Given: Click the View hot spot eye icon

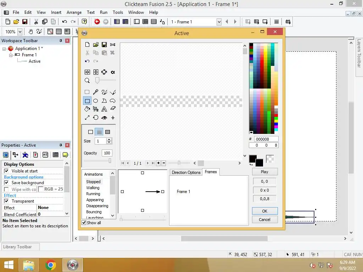Looking at the screenshot, I should 104,118.
